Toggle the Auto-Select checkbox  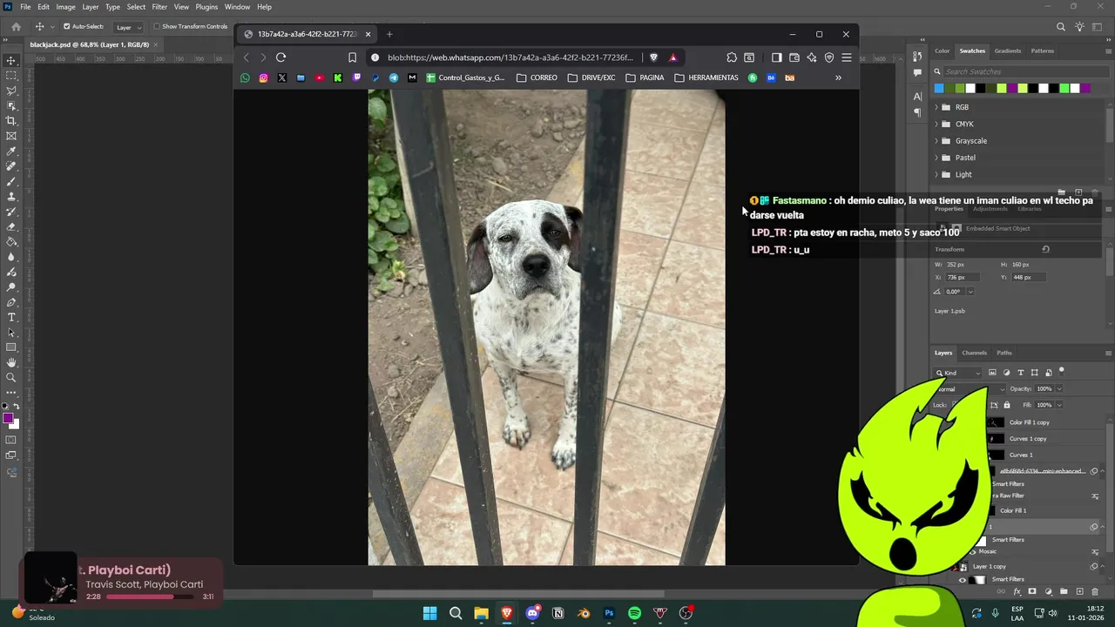(x=66, y=27)
